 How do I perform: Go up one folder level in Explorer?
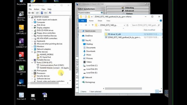[93, 25]
